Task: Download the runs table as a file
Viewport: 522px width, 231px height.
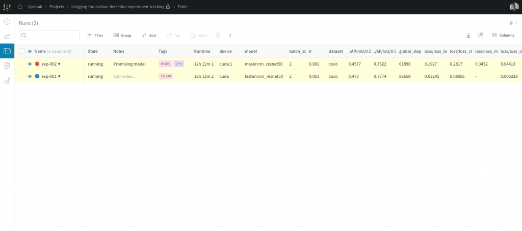Action: [x=468, y=36]
